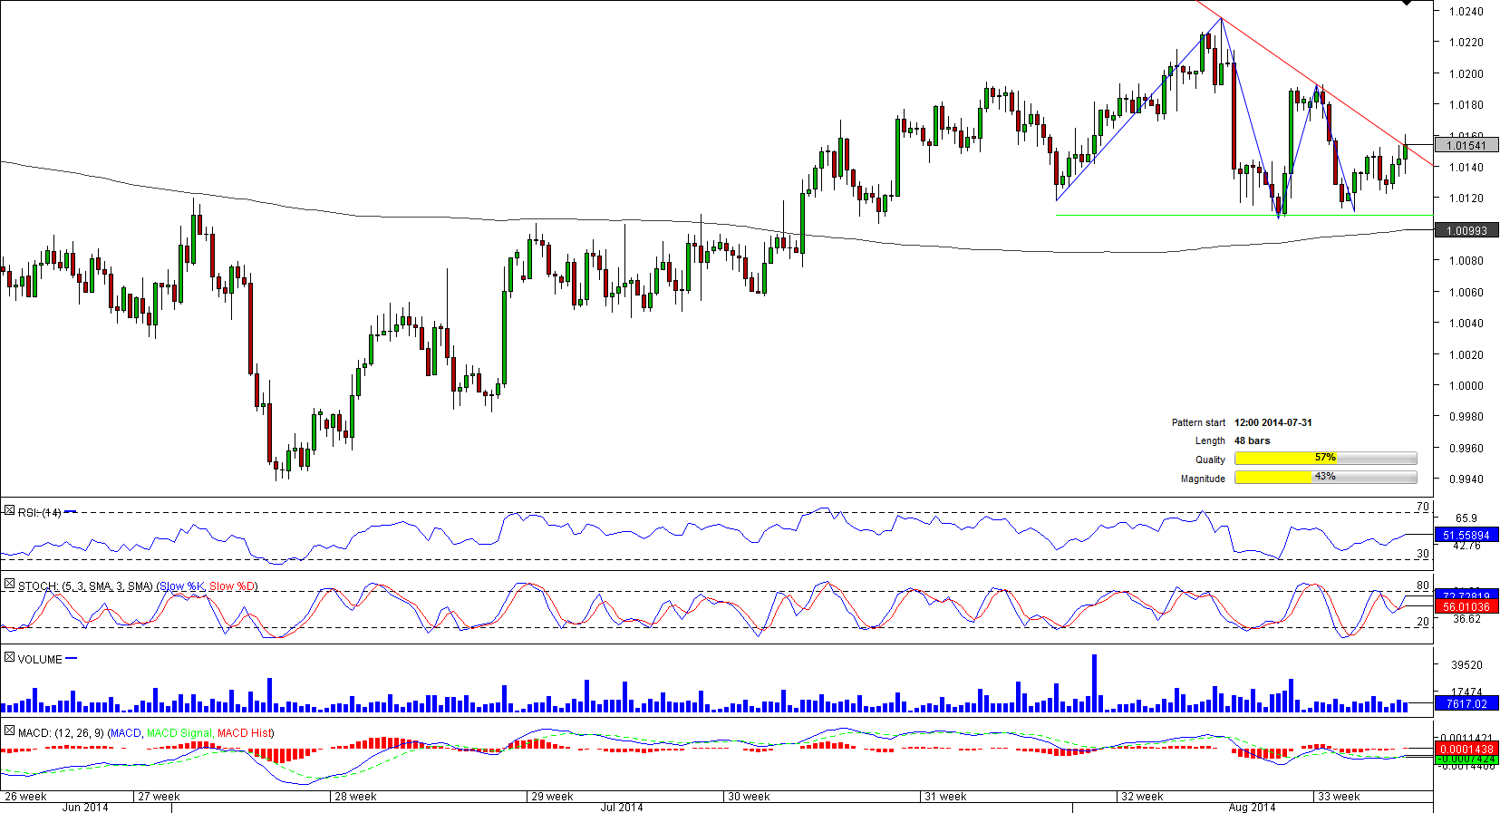This screenshot has width=1500, height=813.
Task: Click the Quality 57% bar
Action: point(1325,459)
